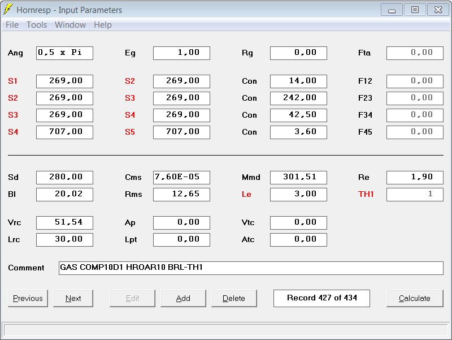The height and width of the screenshot is (340, 452).
Task: Select the Vrc input field
Action: coord(64,222)
